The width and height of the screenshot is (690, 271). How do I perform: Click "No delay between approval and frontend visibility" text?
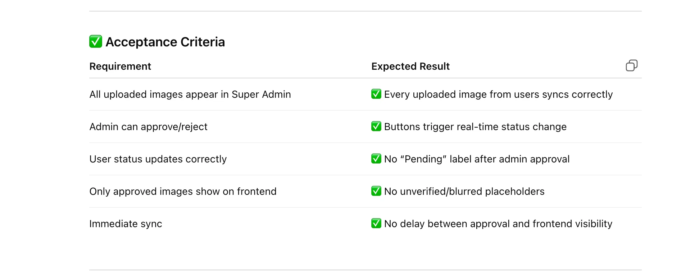[498, 224]
